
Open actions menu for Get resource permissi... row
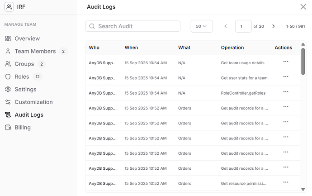pyautogui.click(x=286, y=182)
